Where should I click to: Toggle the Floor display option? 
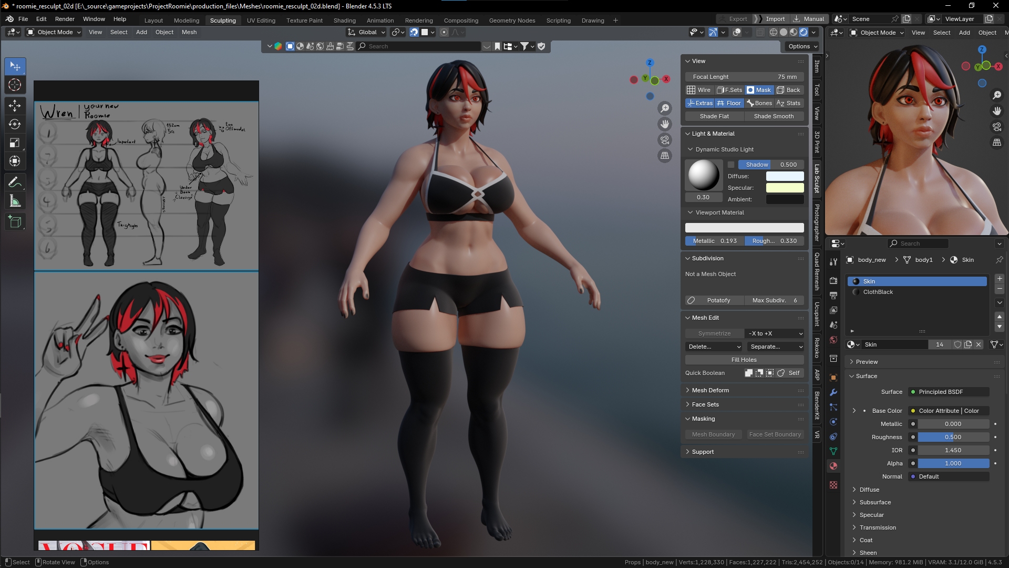(729, 103)
